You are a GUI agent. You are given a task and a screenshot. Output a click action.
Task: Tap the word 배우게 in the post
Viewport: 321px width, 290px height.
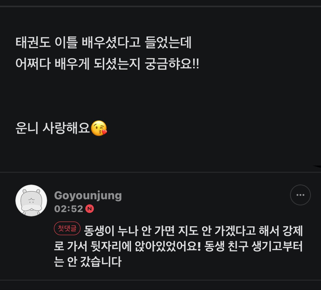(x=72, y=64)
